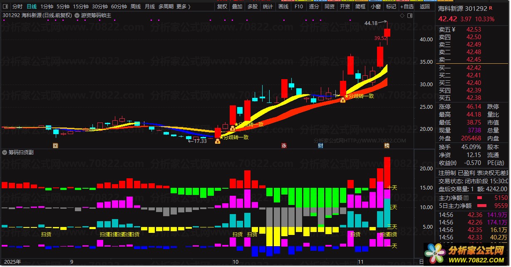
Task: Click the ¥ icon next to 卖五
Action: tap(454, 30)
